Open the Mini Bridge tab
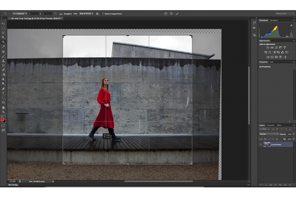The height and width of the screenshot is (197, 296). [13, 185]
